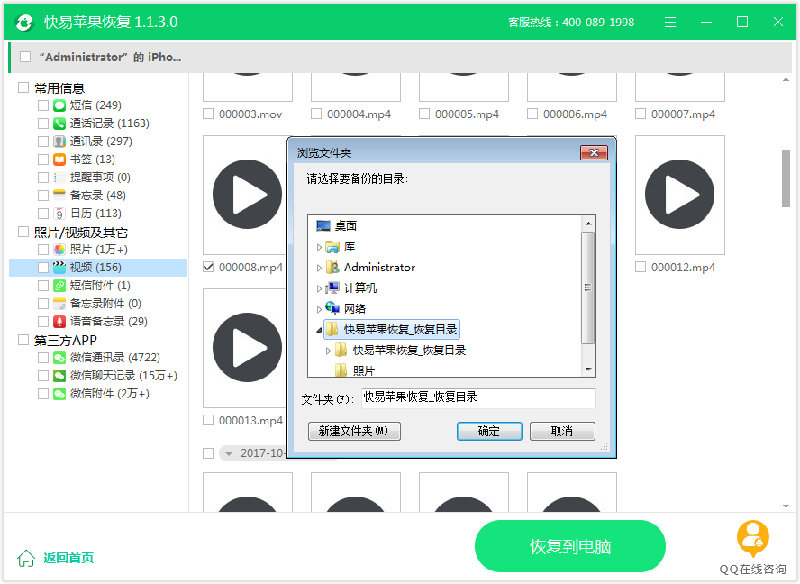Image resolution: width=800 pixels, height=584 pixels.
Task: Check the 通话记录 (1163) checkbox
Action: point(43,123)
